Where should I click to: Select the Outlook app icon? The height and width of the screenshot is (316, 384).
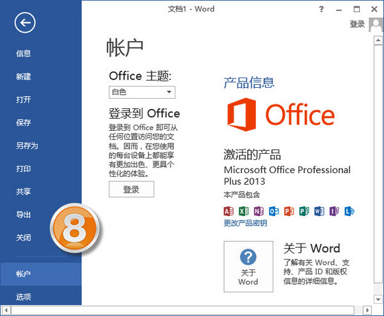(274, 212)
